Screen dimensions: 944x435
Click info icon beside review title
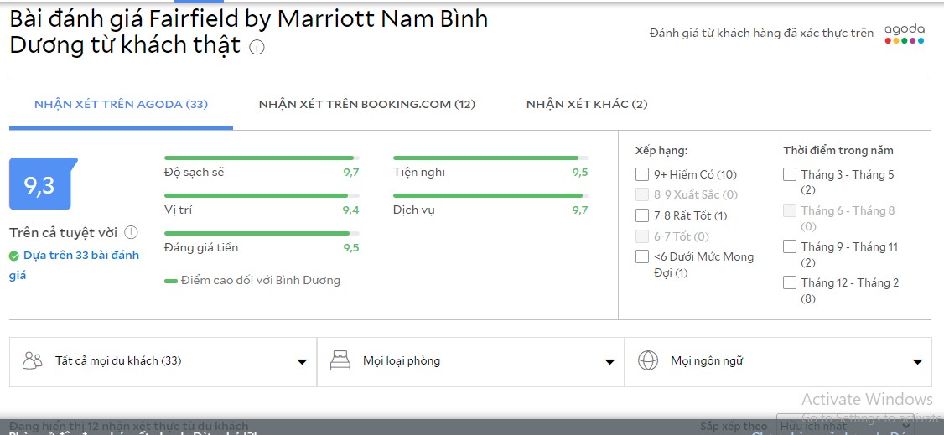(257, 48)
